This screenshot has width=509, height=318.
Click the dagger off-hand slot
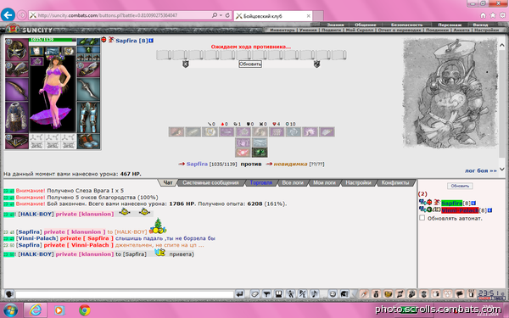(88, 90)
